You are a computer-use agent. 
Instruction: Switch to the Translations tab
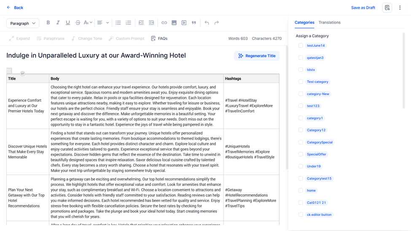click(330, 22)
